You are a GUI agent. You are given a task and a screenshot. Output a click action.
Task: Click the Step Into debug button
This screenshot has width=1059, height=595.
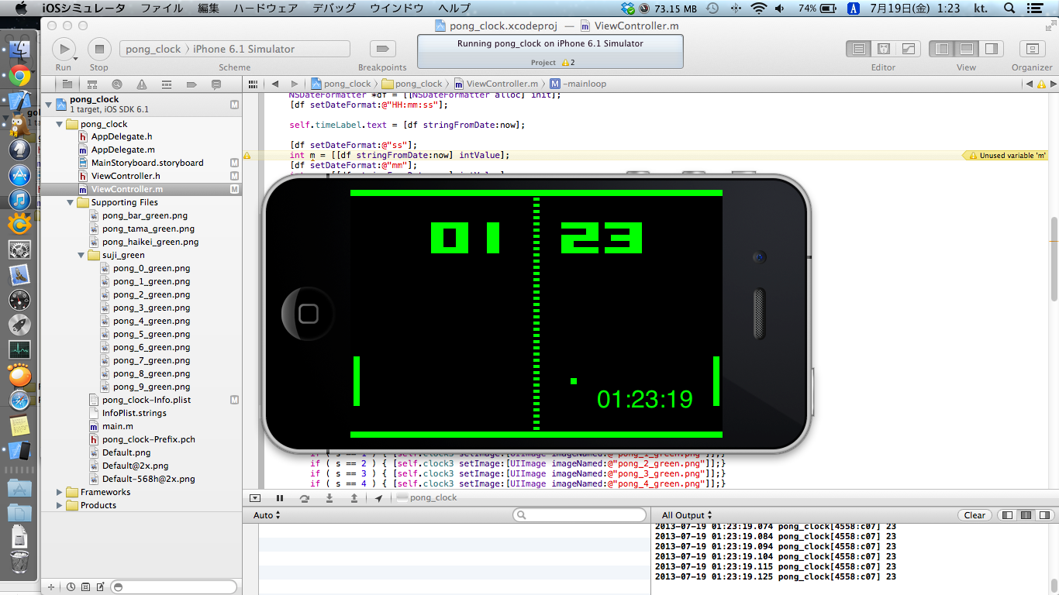coord(329,498)
